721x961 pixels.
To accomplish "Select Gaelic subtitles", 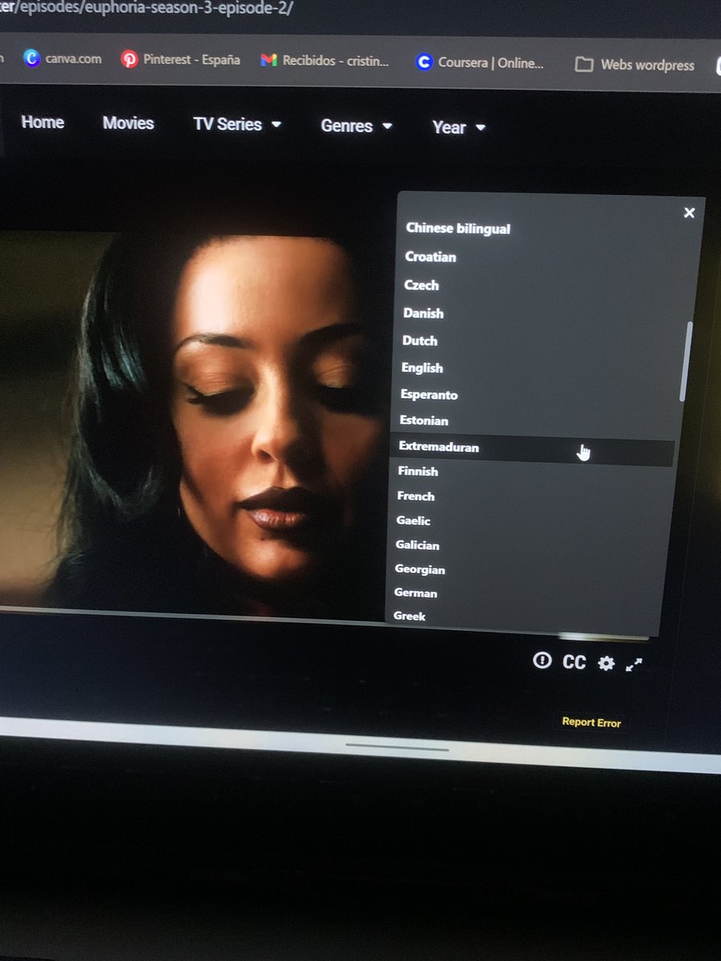I will tap(413, 521).
